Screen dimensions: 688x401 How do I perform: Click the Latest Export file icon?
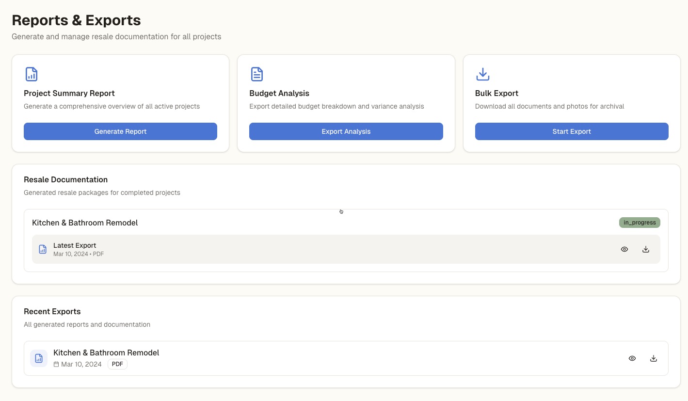coord(43,249)
